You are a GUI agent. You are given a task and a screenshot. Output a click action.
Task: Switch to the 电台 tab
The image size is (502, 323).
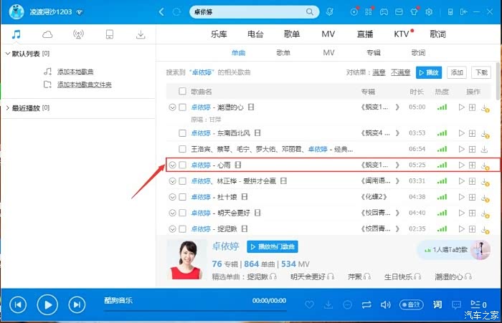tap(255, 34)
